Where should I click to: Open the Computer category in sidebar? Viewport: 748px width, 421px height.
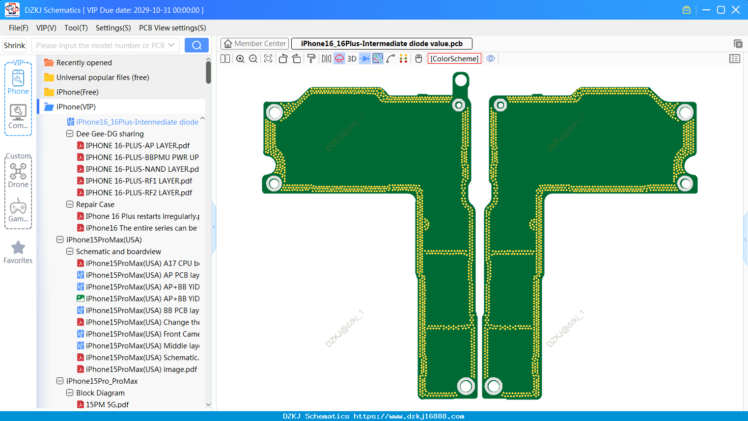18,117
